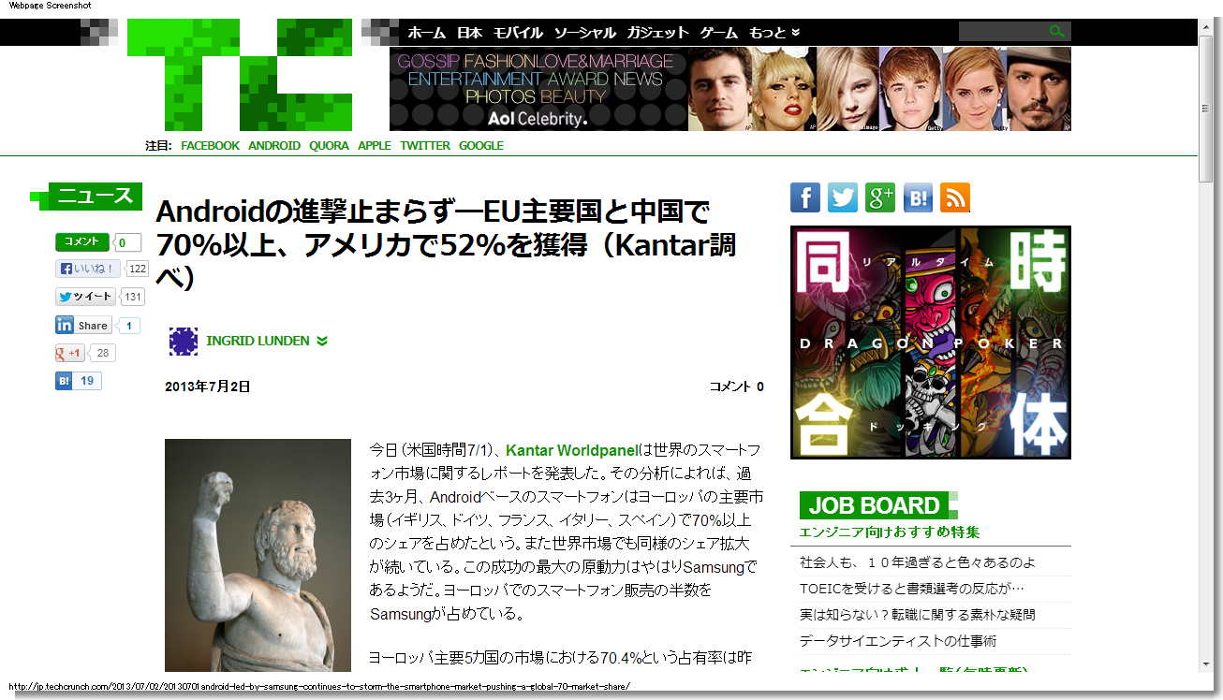The width and height of the screenshot is (1223, 700).
Task: Open 実は知らない？転職に関する素朴な疑問 link
Action: coord(918,615)
